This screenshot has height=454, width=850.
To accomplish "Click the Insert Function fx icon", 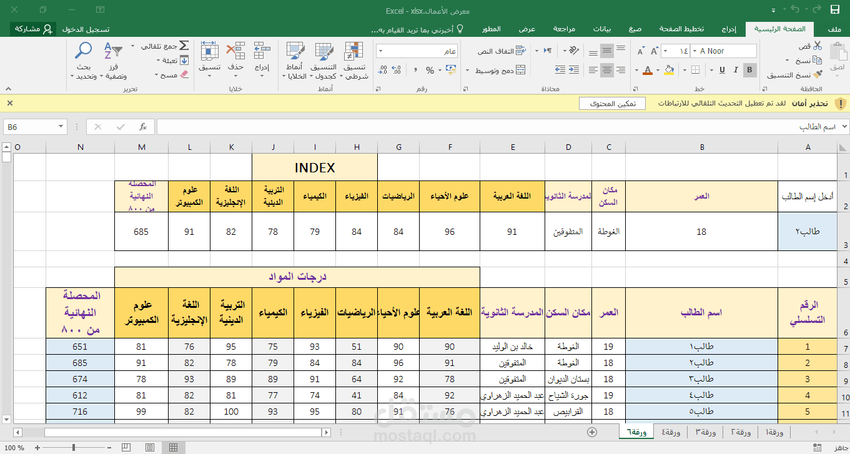I will (x=143, y=127).
